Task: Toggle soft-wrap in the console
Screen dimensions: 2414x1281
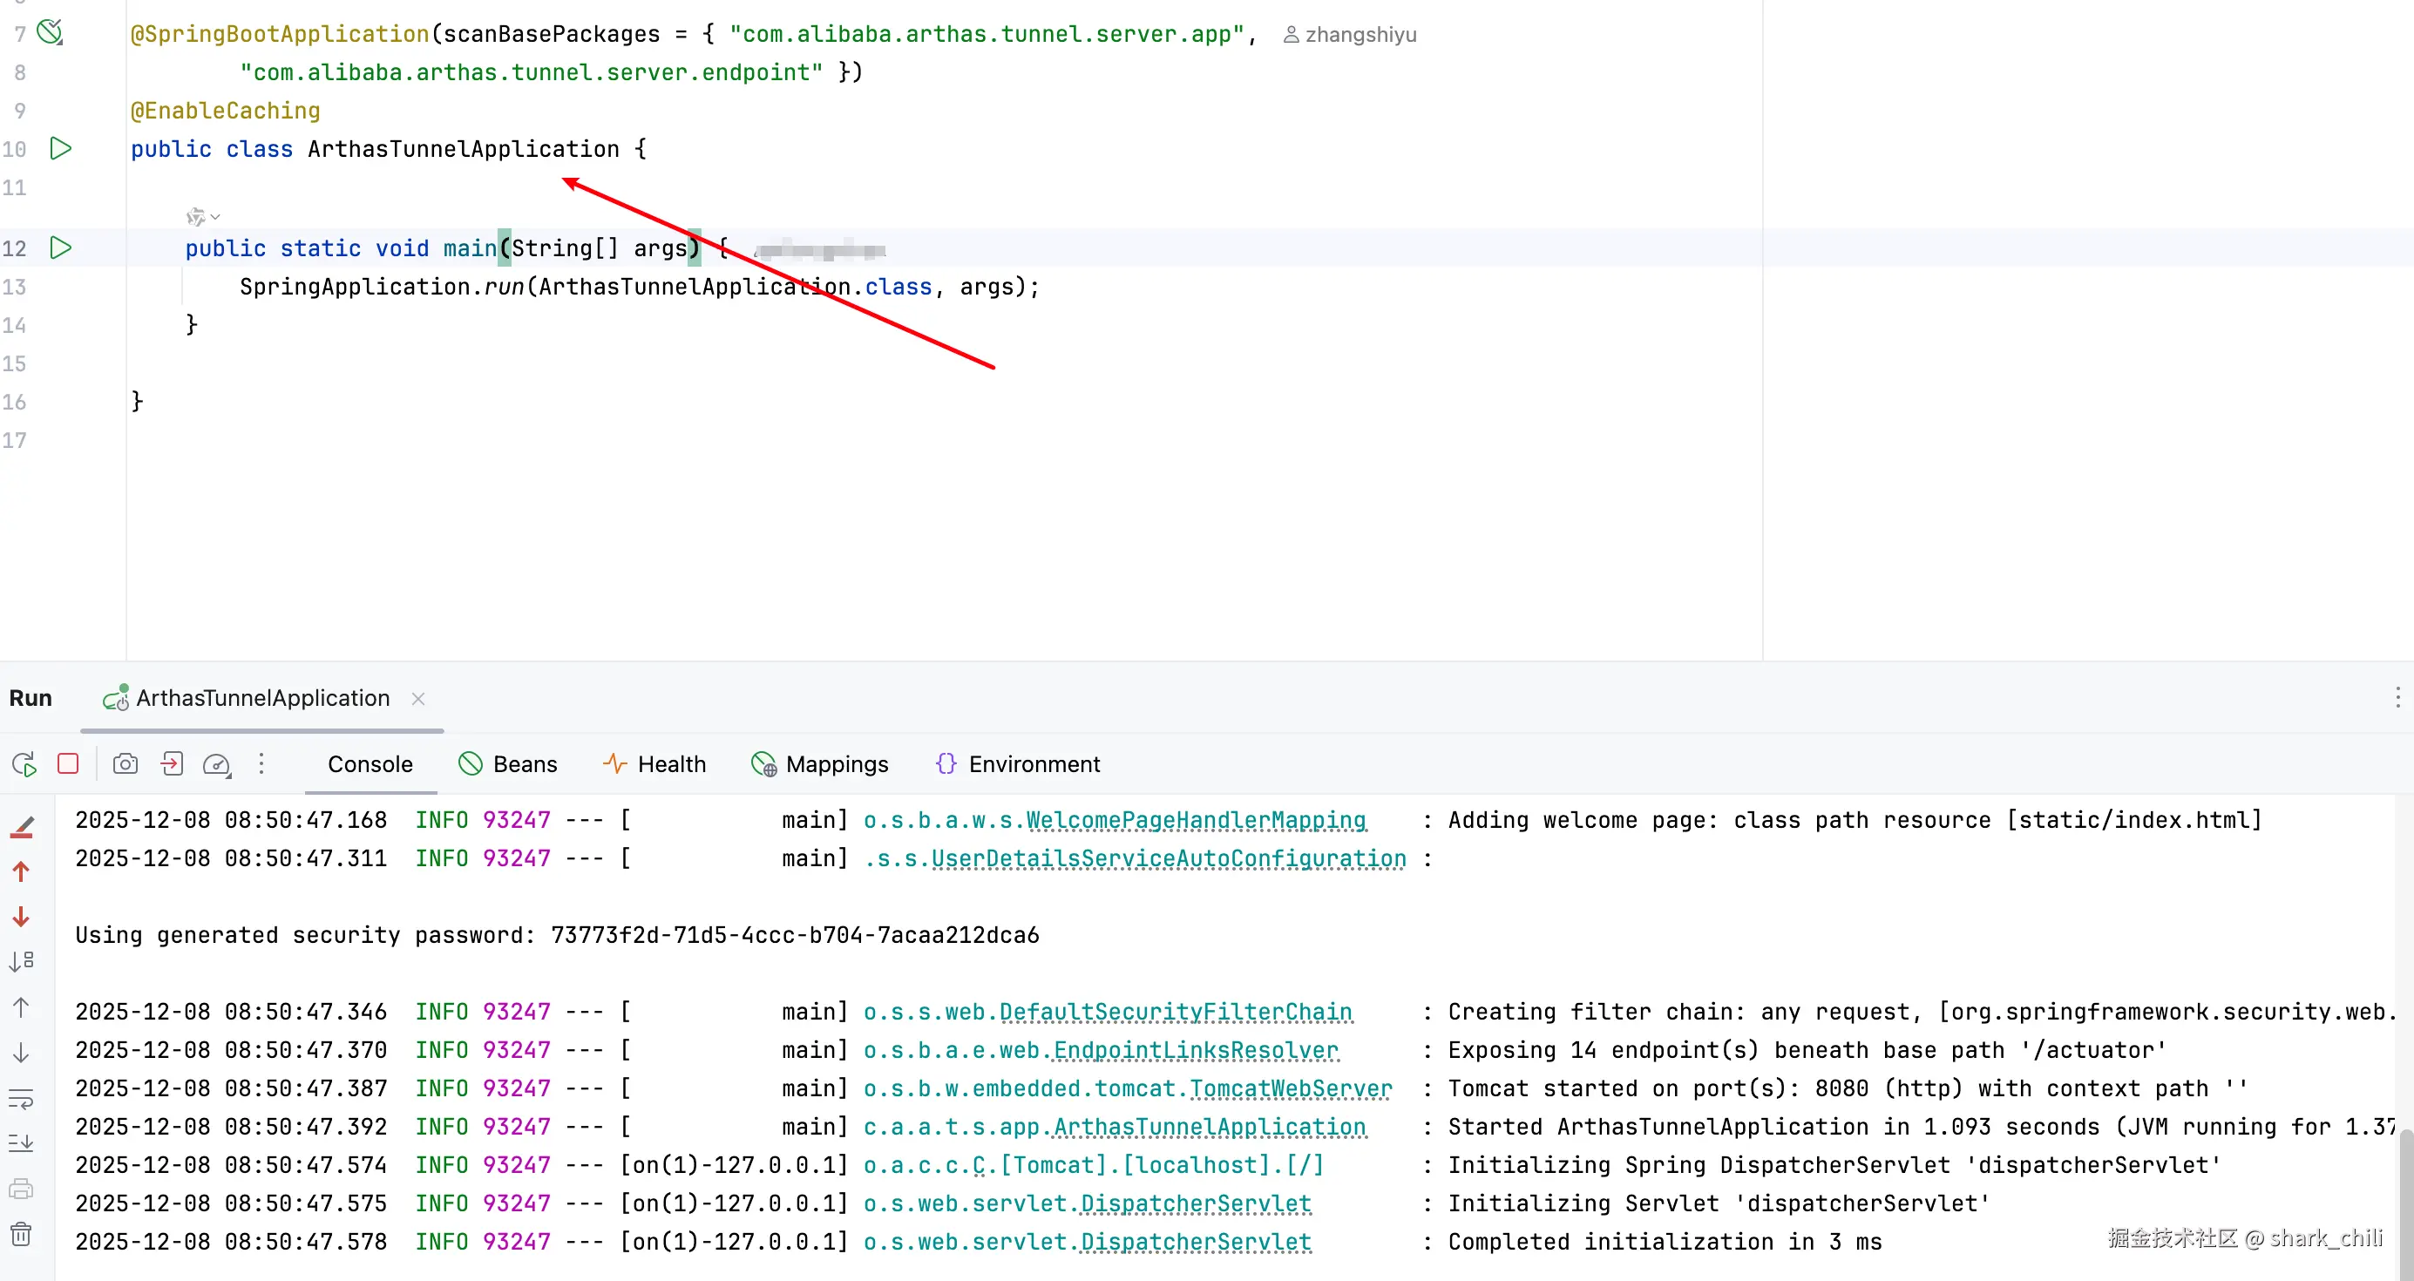Action: (x=21, y=1098)
